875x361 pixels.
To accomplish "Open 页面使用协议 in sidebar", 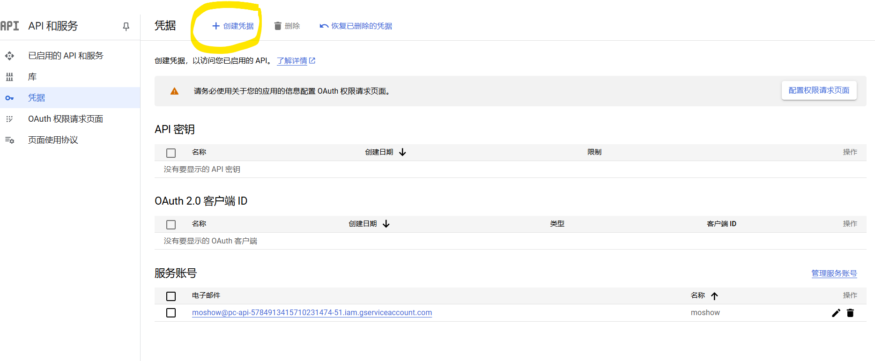I will (53, 140).
